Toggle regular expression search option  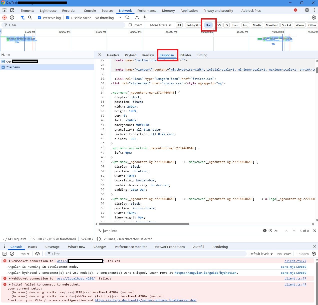[x=270, y=231]
